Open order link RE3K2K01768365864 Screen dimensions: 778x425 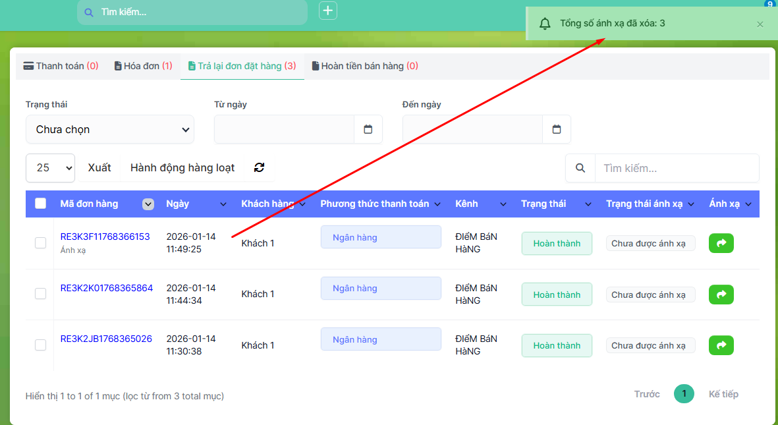point(107,288)
